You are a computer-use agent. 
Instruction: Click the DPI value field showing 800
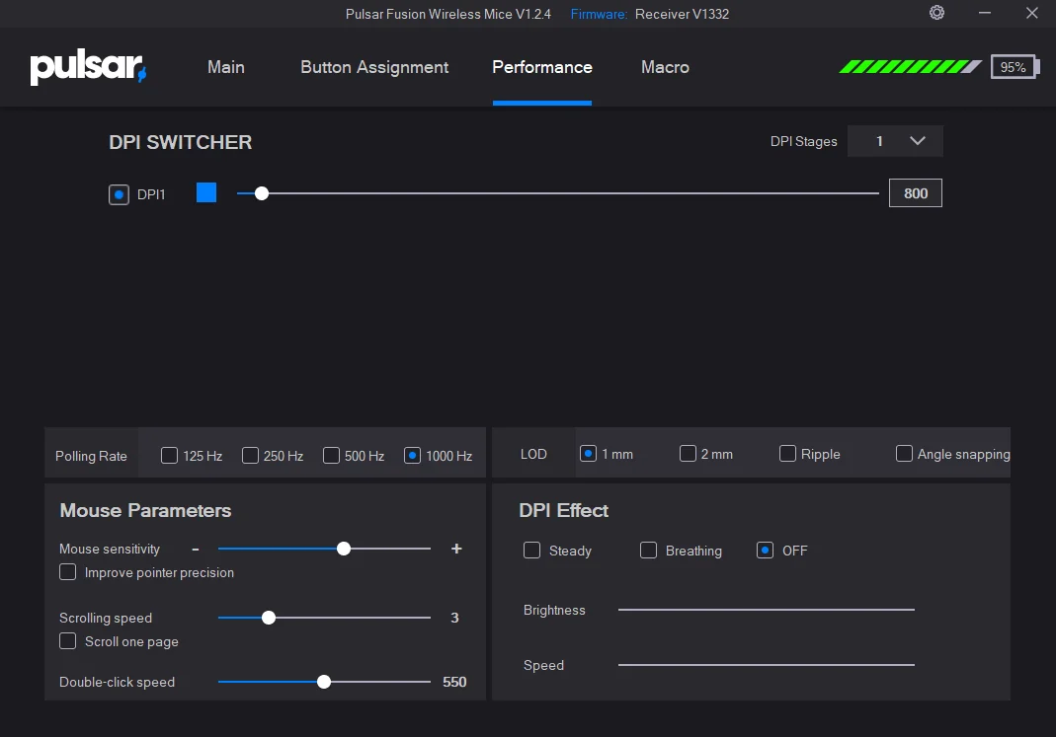[916, 193]
